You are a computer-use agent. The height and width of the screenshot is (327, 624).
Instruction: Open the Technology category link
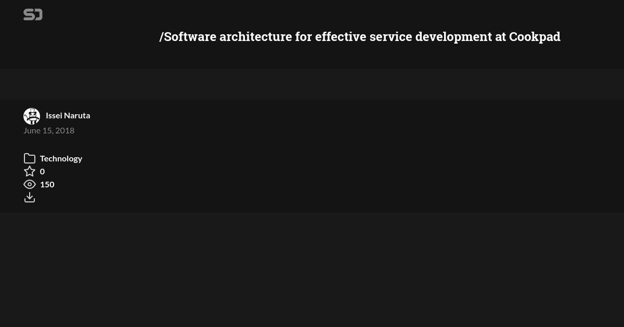(x=61, y=158)
